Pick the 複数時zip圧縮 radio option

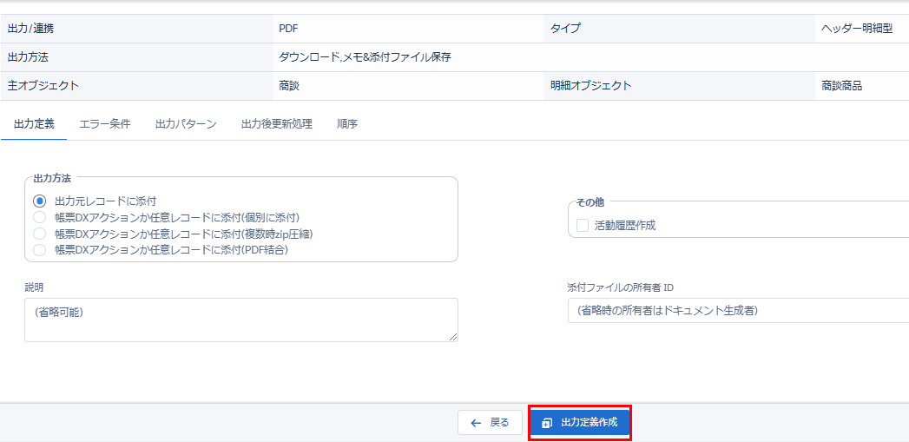[40, 234]
